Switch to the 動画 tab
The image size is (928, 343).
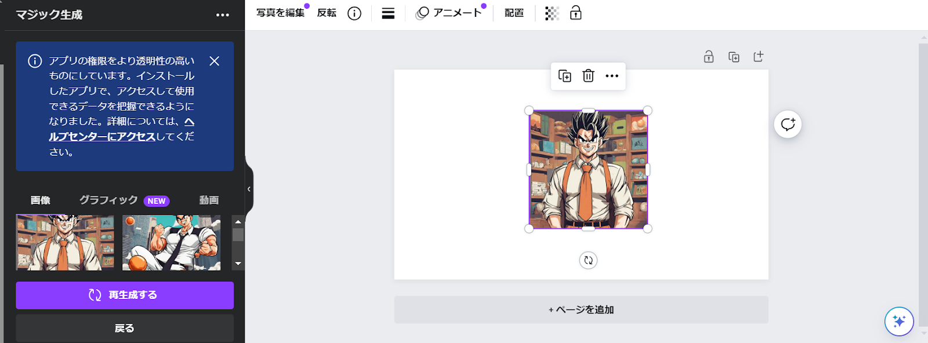pyautogui.click(x=209, y=200)
